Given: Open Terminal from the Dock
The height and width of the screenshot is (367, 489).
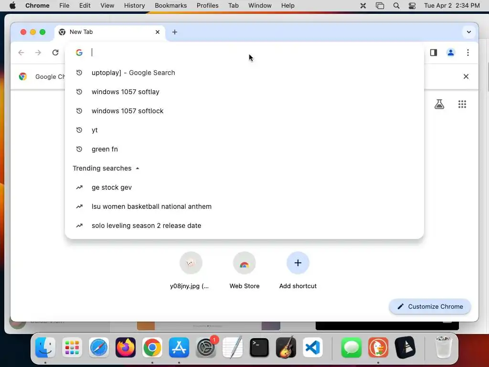Looking at the screenshot, I should coord(259,347).
